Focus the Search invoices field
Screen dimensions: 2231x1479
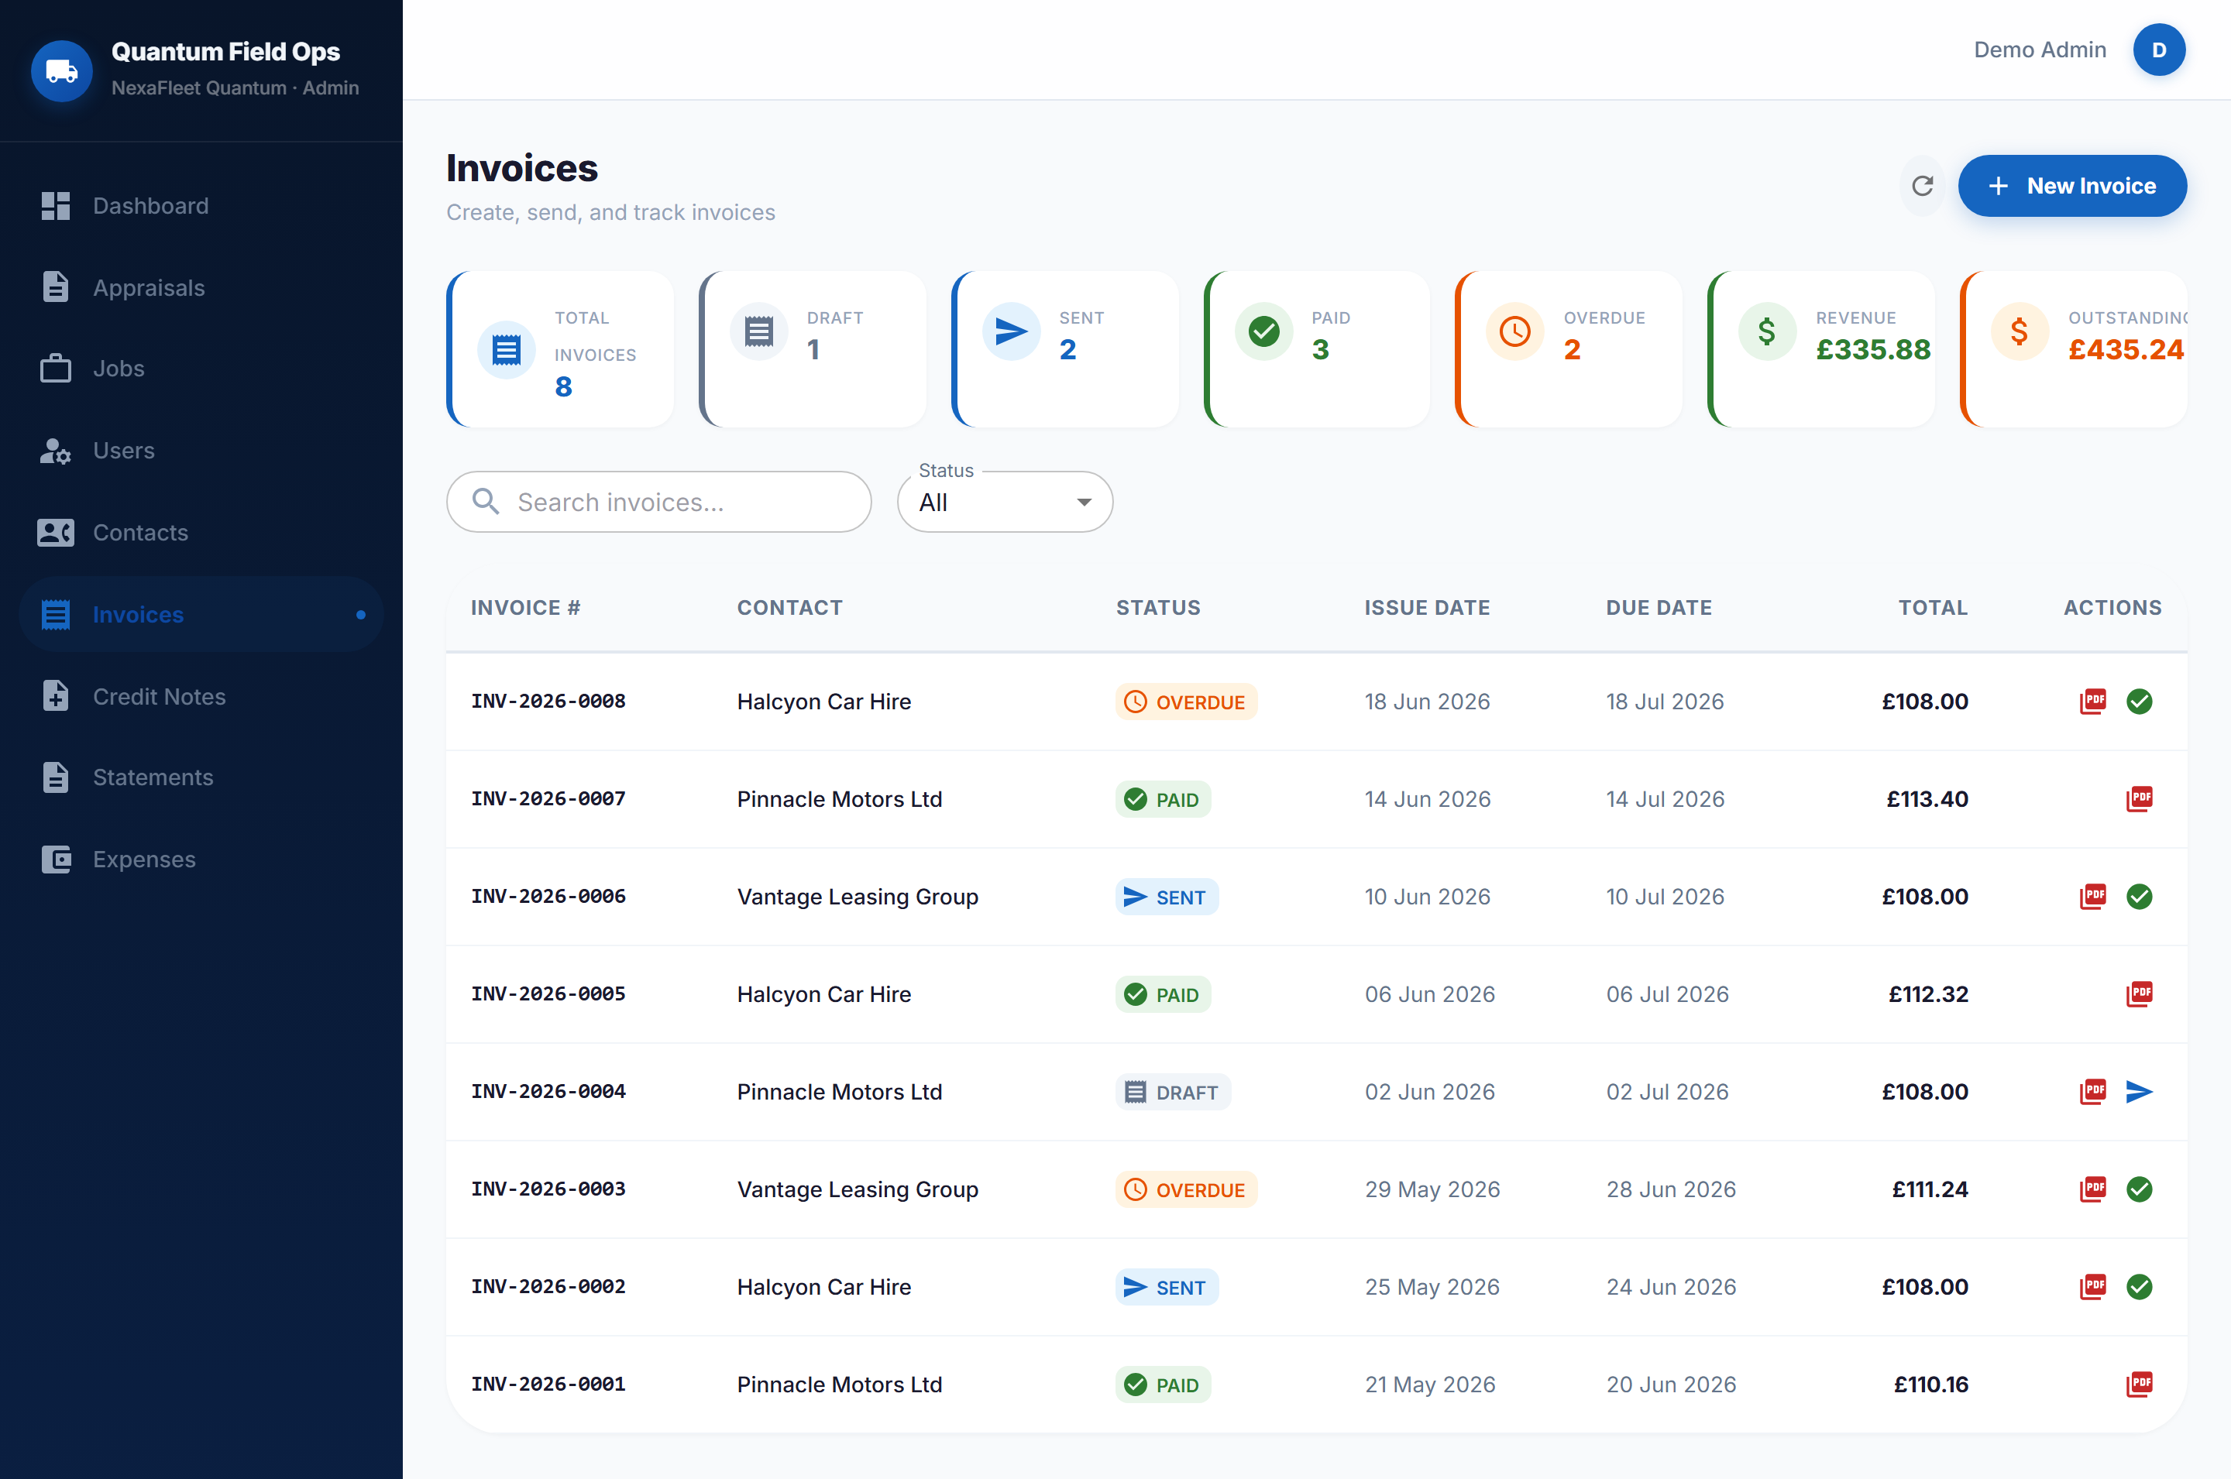pos(658,502)
